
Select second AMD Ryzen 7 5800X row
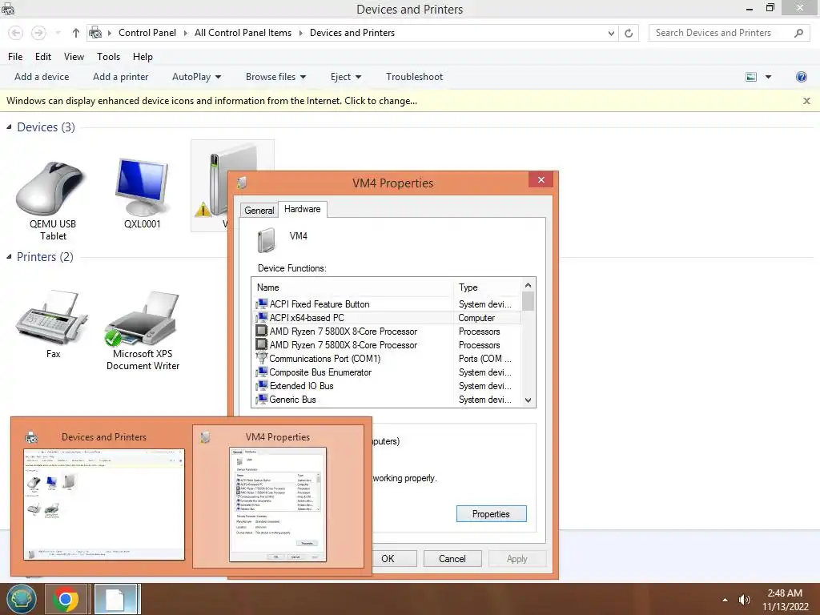388,344
